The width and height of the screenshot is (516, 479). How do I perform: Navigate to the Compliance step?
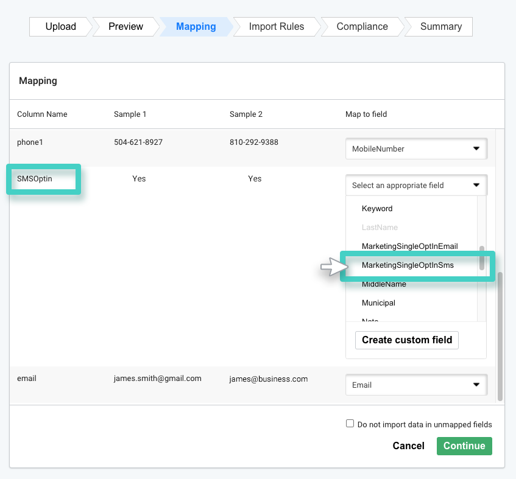[362, 26]
